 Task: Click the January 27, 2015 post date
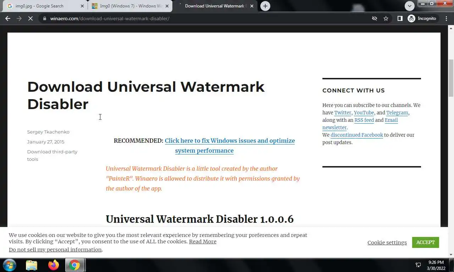pyautogui.click(x=46, y=142)
